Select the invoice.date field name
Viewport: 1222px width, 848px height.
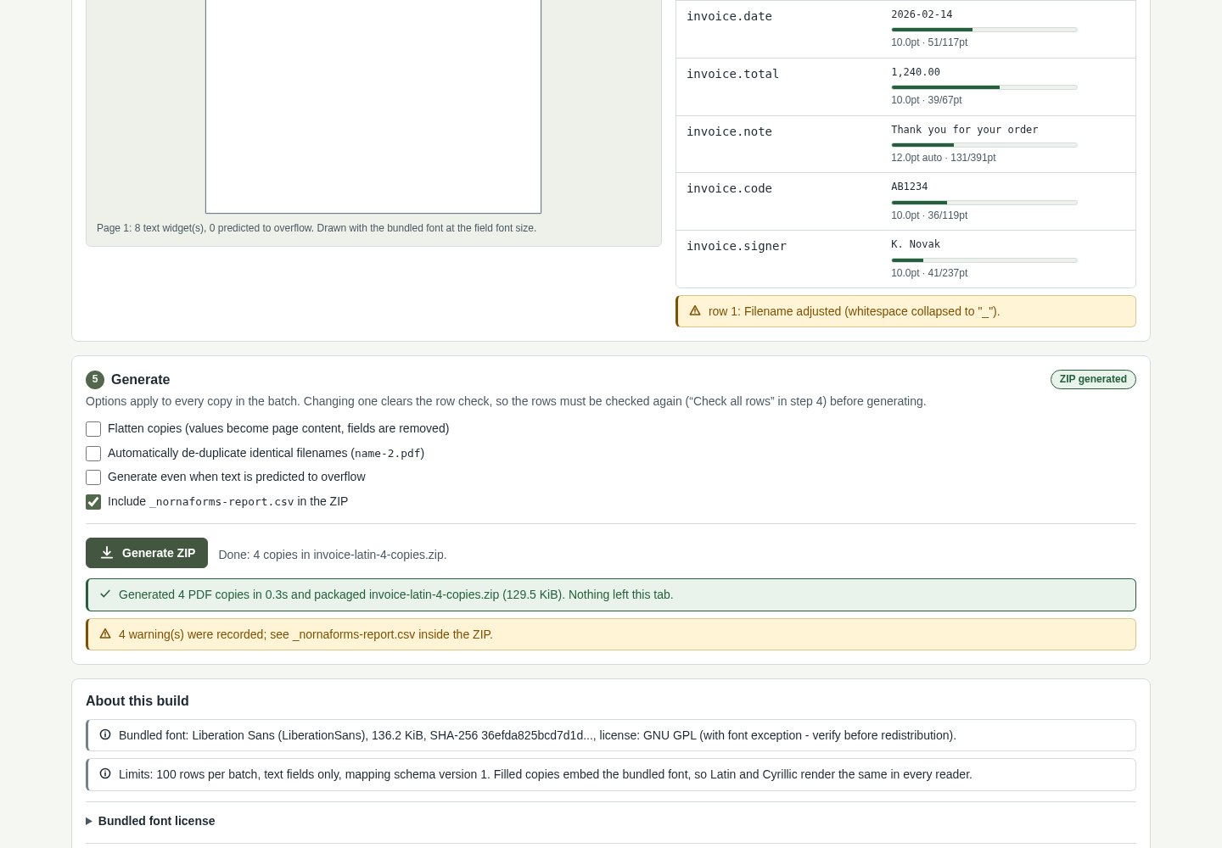click(729, 16)
